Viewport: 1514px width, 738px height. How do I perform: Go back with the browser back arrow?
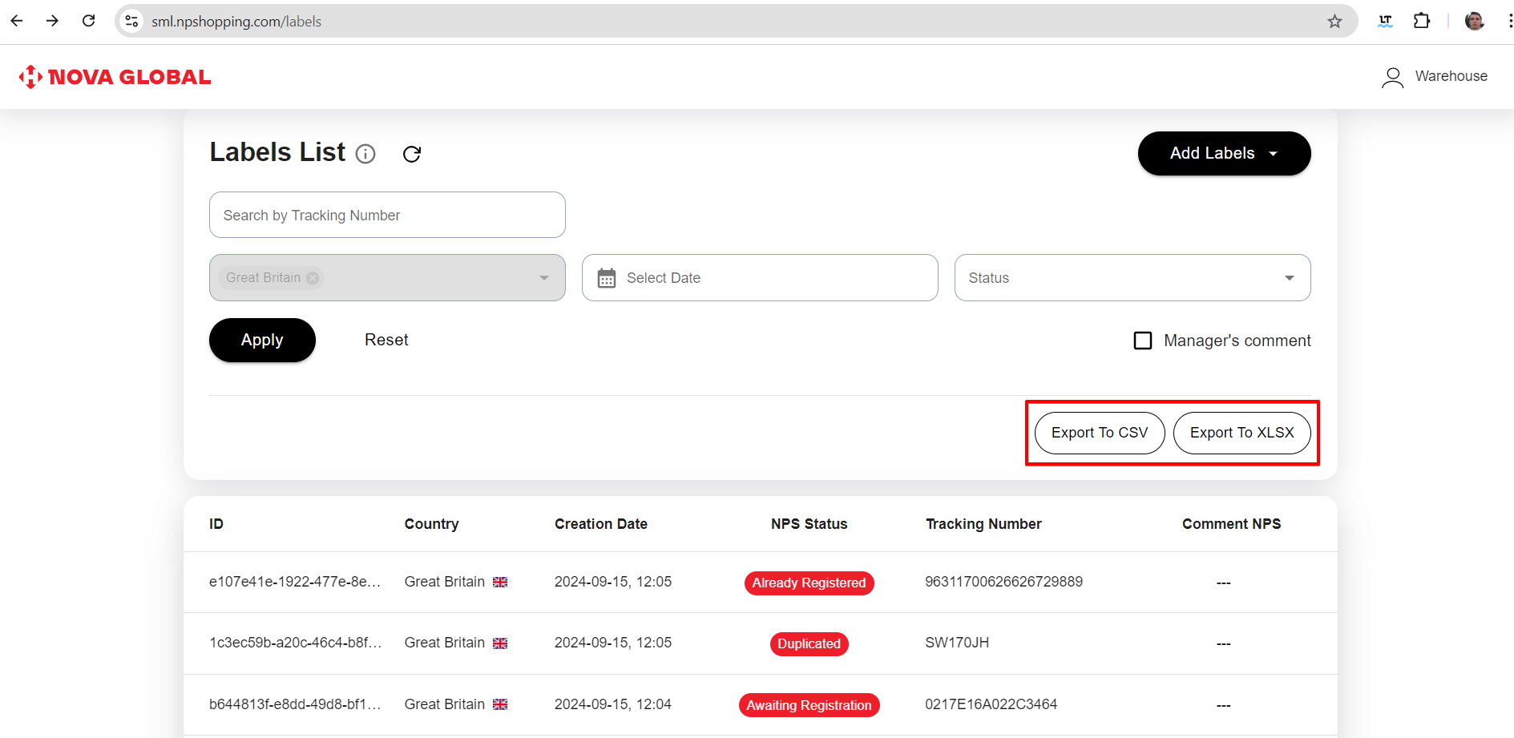17,21
